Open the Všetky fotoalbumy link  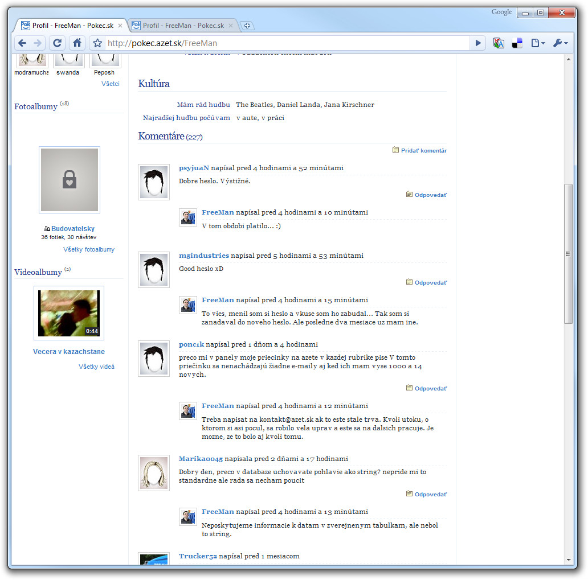(89, 249)
